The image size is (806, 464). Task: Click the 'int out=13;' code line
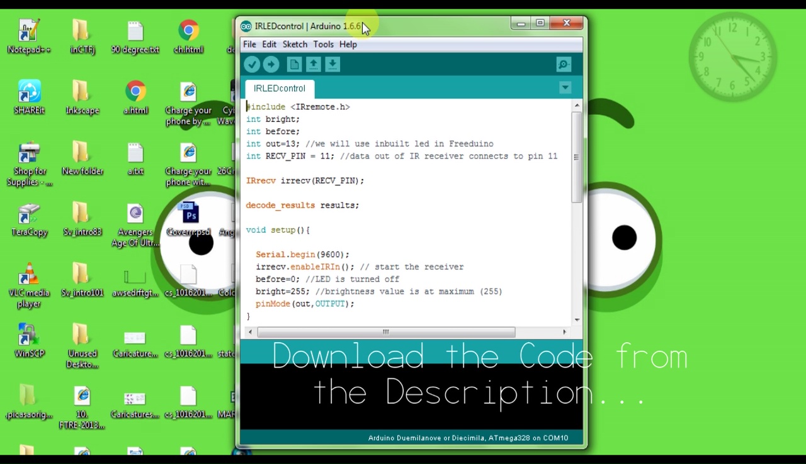pyautogui.click(x=370, y=144)
